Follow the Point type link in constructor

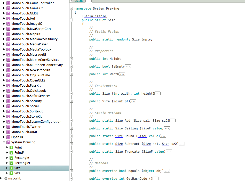[x=118, y=101]
